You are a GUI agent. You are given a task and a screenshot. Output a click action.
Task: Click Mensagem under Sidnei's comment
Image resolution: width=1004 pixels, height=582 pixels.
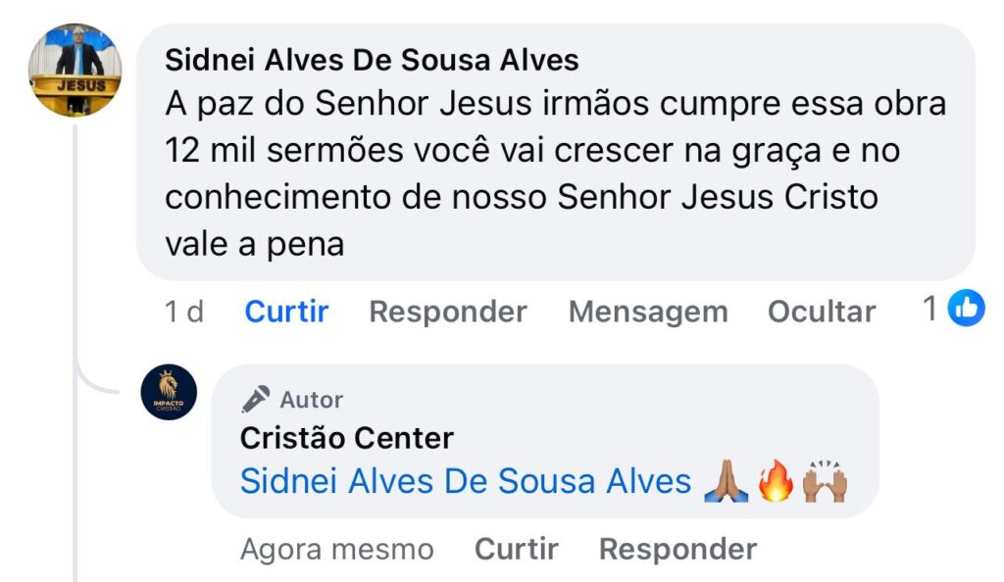[x=648, y=312]
